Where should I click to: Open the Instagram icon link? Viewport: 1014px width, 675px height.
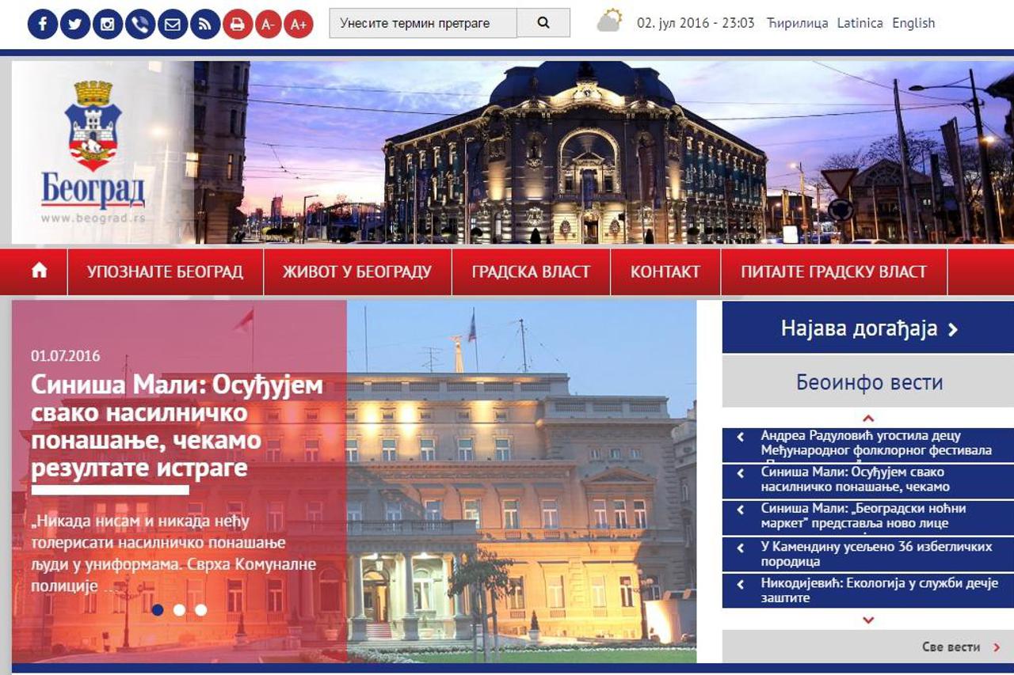tap(108, 24)
